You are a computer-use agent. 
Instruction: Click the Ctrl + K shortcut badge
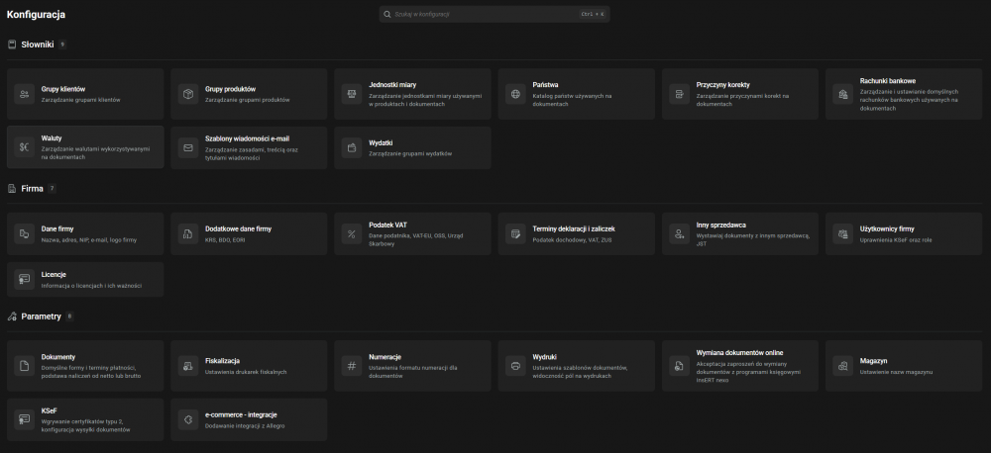pos(592,14)
